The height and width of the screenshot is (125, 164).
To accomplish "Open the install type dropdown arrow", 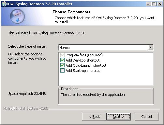I will [151, 47].
